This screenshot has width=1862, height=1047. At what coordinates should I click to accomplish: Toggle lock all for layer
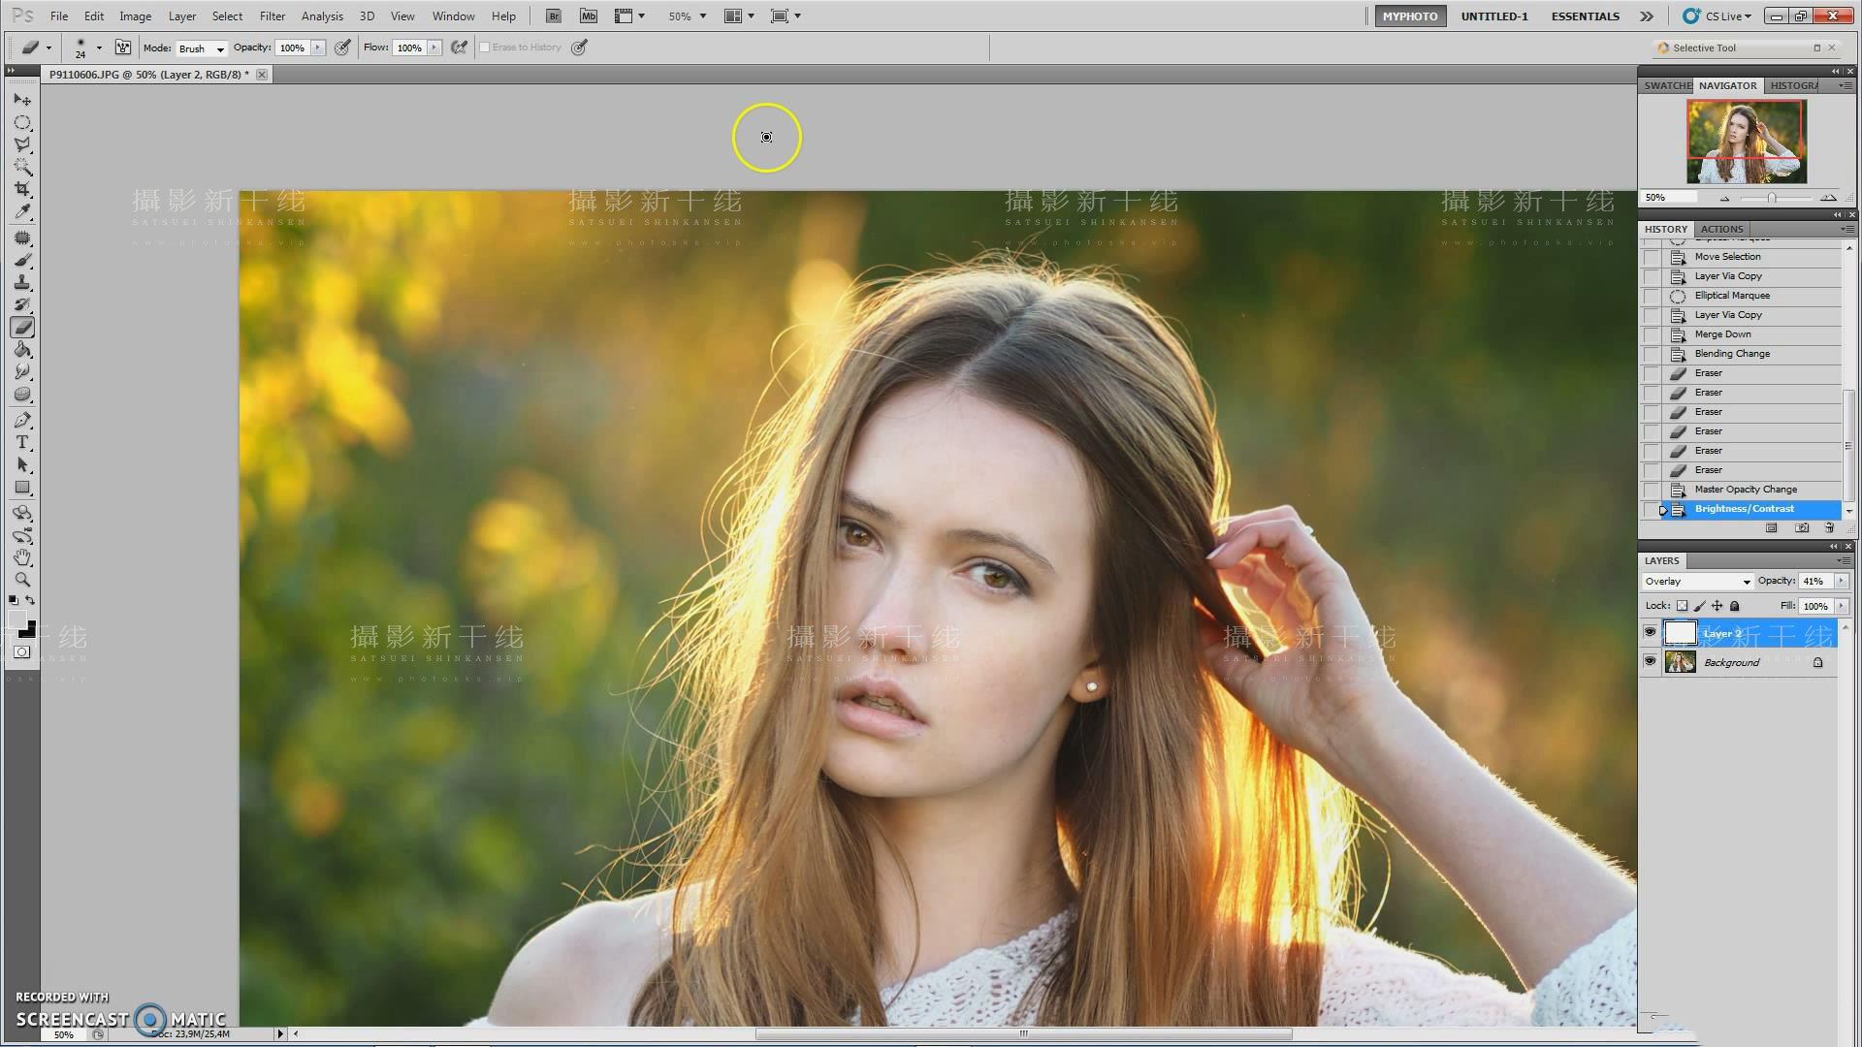click(x=1735, y=606)
